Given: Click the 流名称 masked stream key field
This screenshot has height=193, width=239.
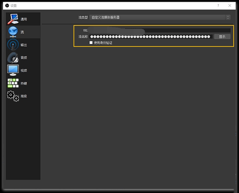Looking at the screenshot, I should 151,36.
